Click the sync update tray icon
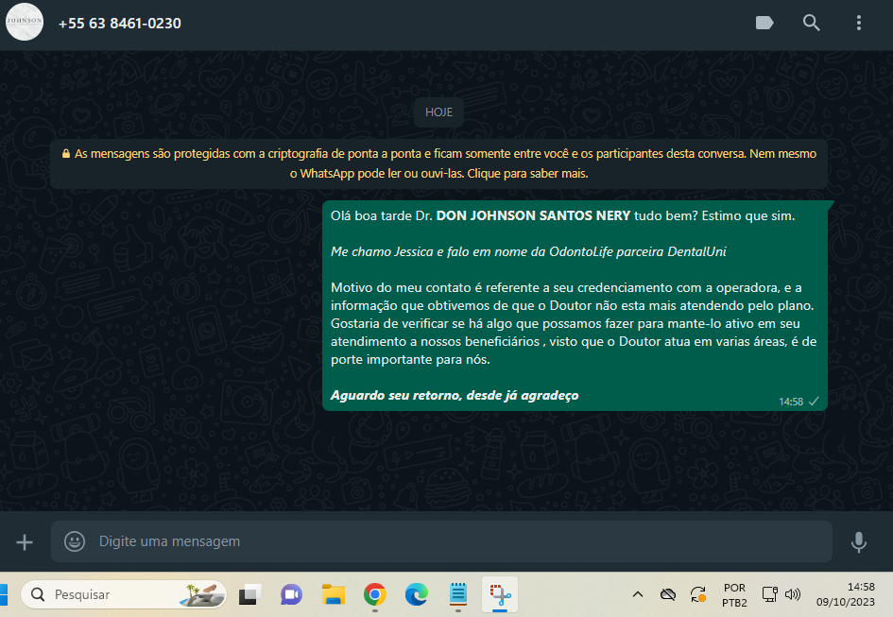The height and width of the screenshot is (617, 893). point(698,594)
